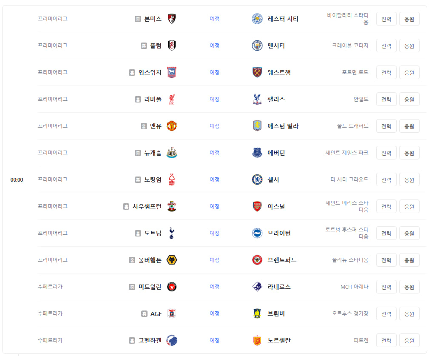Click the Brøndby crest icon
Viewport: 429px width, 356px height.
point(257,314)
